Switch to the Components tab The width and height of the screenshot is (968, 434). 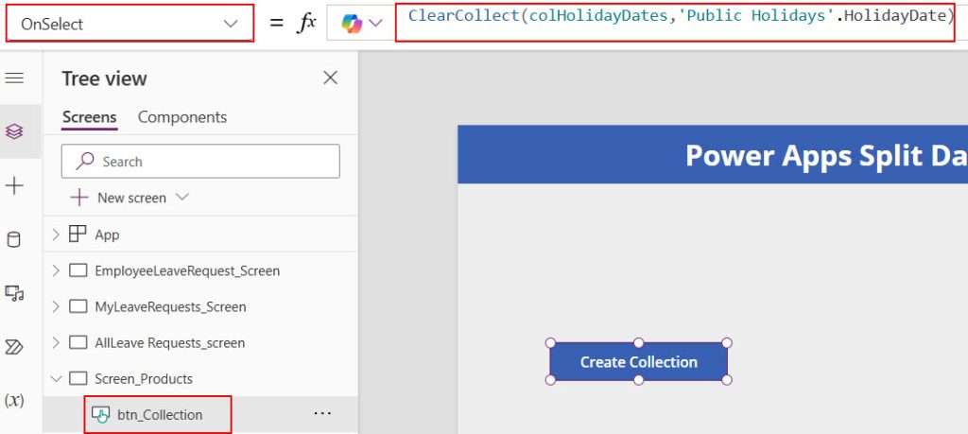182,117
